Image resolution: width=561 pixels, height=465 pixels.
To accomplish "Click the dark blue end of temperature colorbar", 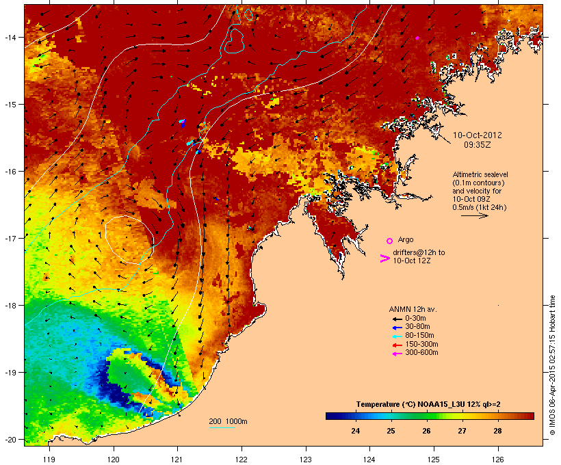I will point(331,416).
